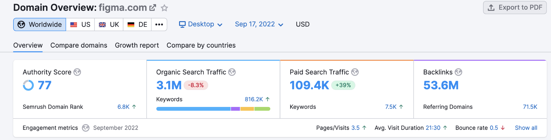
Task: Expand the Desktop device dropdown
Action: pyautogui.click(x=201, y=24)
